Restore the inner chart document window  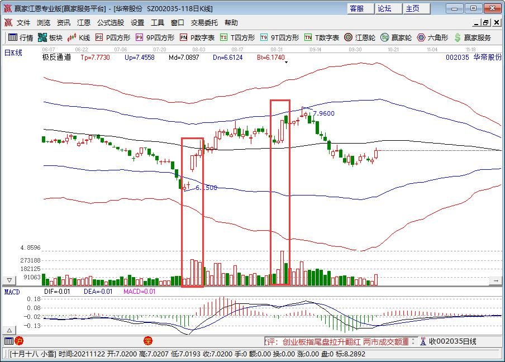pyautogui.click(x=487, y=22)
